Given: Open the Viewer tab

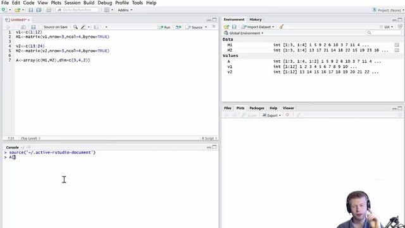Looking at the screenshot, I should coord(289,108).
